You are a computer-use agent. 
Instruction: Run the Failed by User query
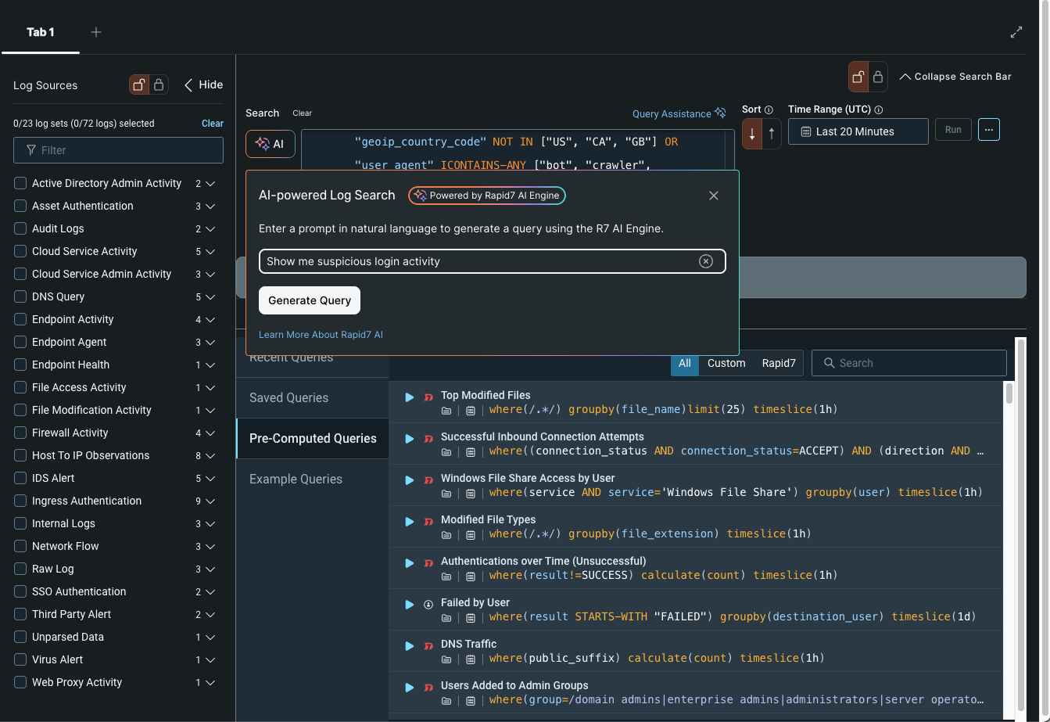(409, 605)
